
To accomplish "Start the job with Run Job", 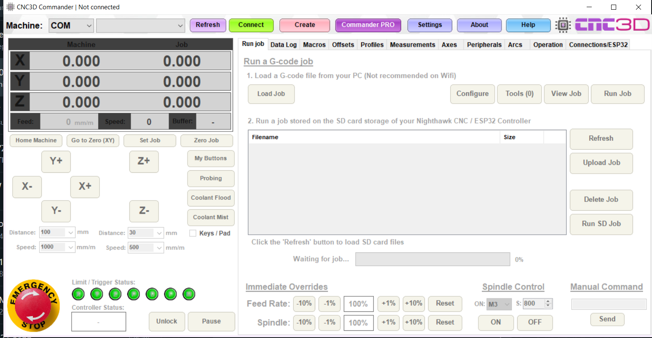I will click(617, 94).
